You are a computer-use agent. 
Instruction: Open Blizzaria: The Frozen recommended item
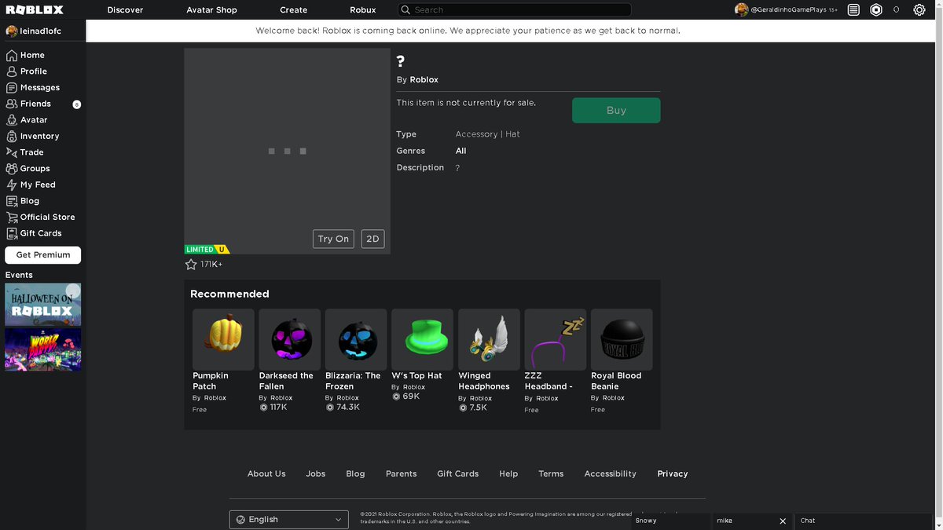pyautogui.click(x=356, y=339)
